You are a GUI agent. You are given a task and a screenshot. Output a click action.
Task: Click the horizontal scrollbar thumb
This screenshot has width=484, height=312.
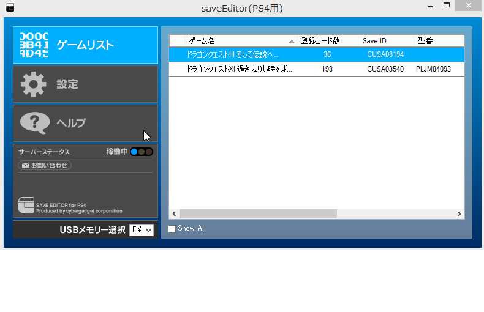(258, 214)
